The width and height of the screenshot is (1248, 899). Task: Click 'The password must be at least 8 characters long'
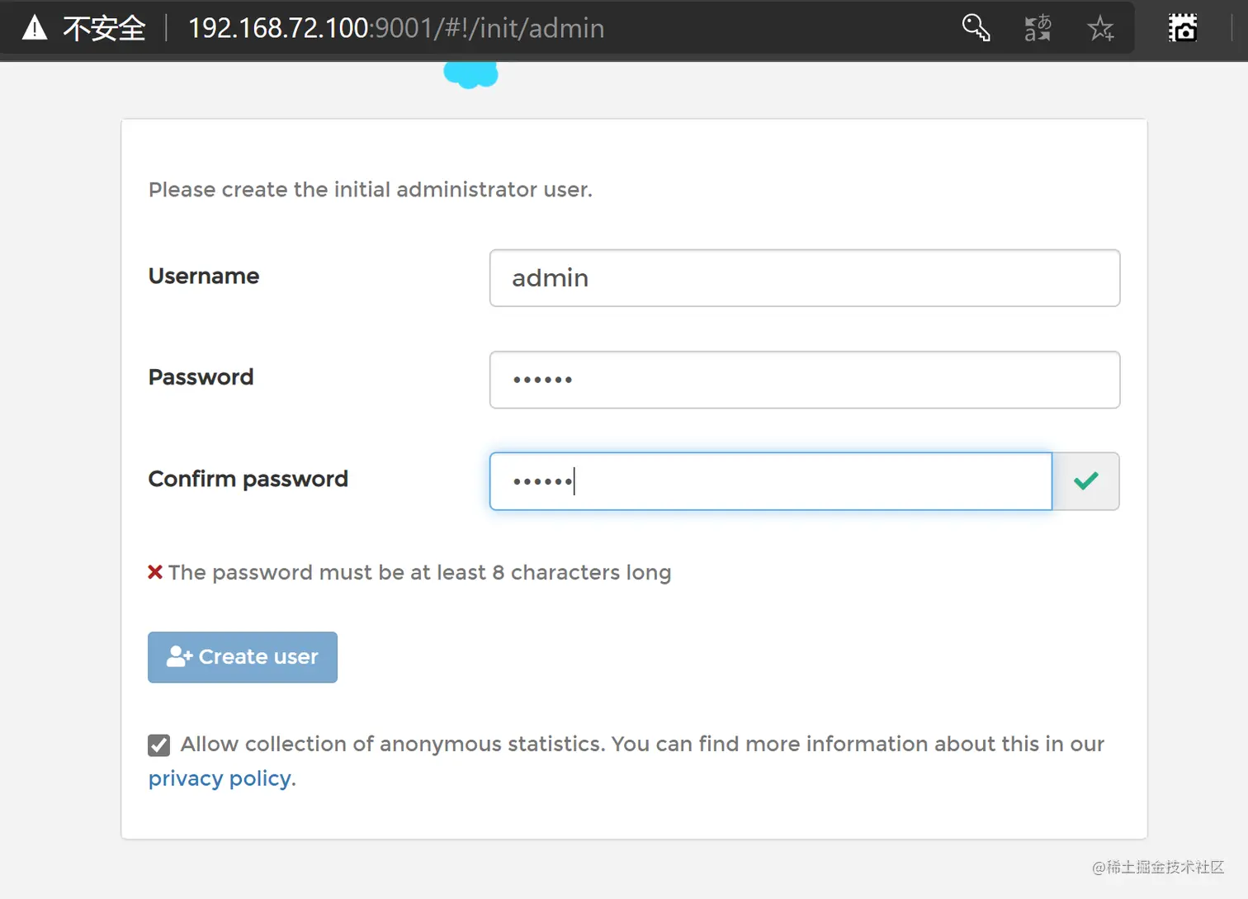(x=419, y=572)
